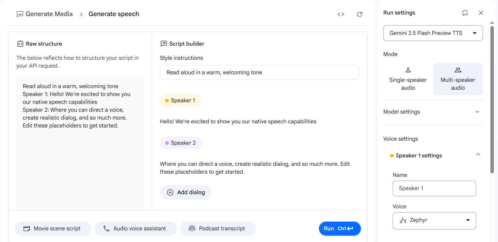Click the Speaker 2 chip in script

point(181,143)
